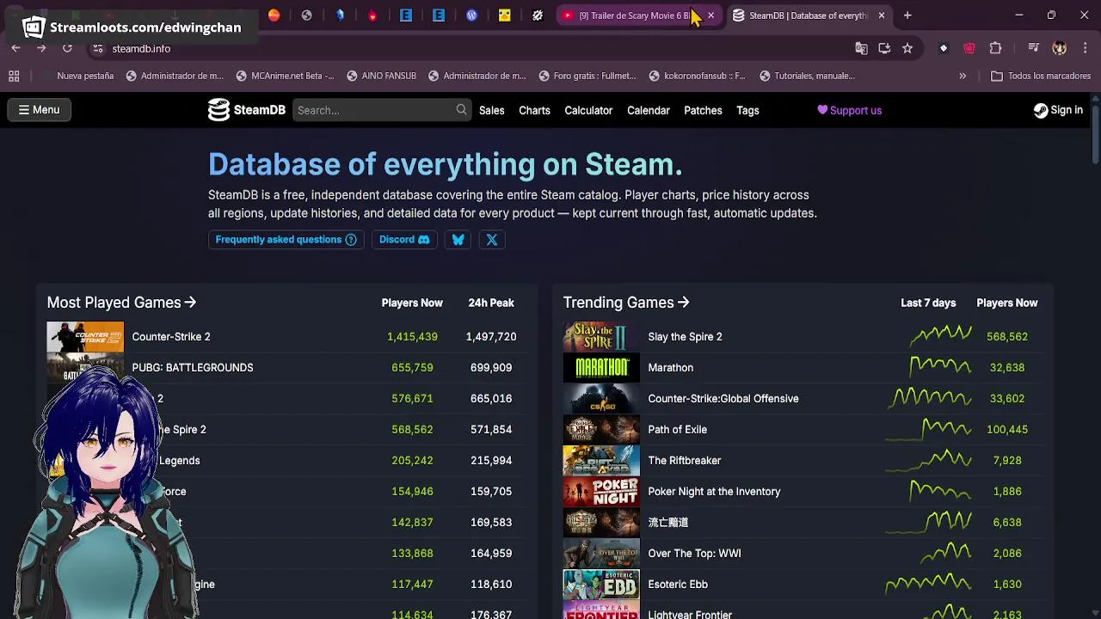Image resolution: width=1101 pixels, height=619 pixels.
Task: Open Counter-Strike:Global Offensive entry
Action: [723, 399]
